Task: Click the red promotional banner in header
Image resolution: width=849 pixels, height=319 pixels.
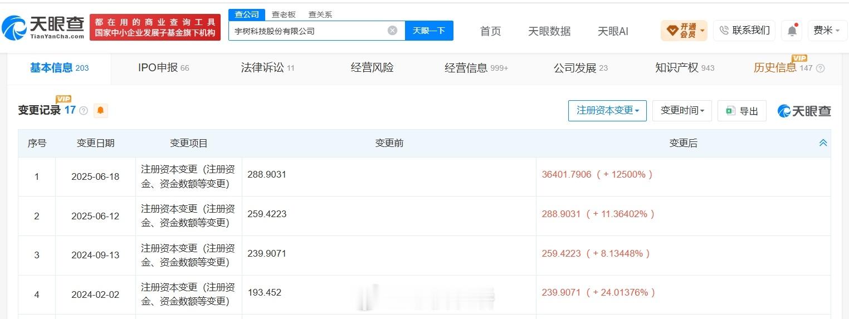Action: click(155, 27)
